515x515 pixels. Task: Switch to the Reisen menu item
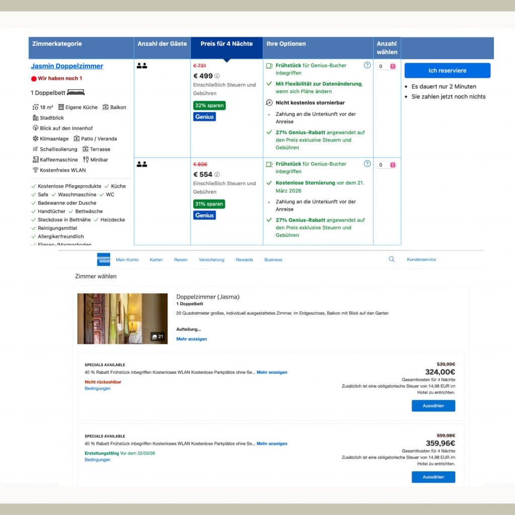pos(181,260)
